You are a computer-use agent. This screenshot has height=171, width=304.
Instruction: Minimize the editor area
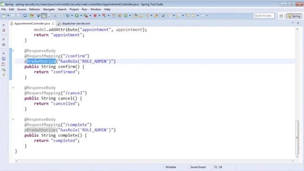293,23
